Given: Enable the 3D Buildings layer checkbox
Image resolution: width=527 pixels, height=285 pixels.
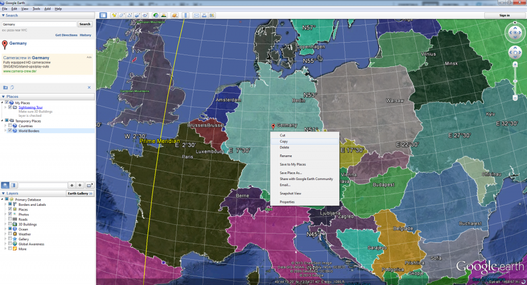Looking at the screenshot, I should pyautogui.click(x=10, y=224).
